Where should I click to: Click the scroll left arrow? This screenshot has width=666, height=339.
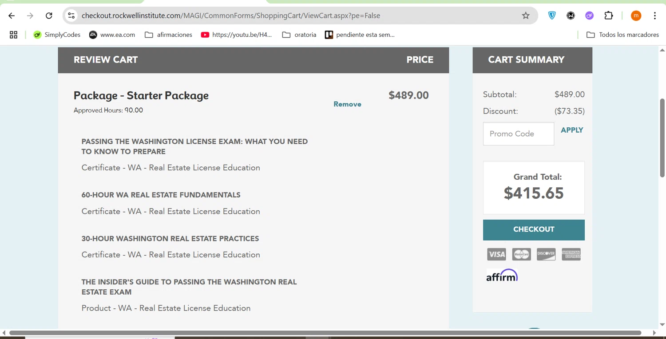4,333
